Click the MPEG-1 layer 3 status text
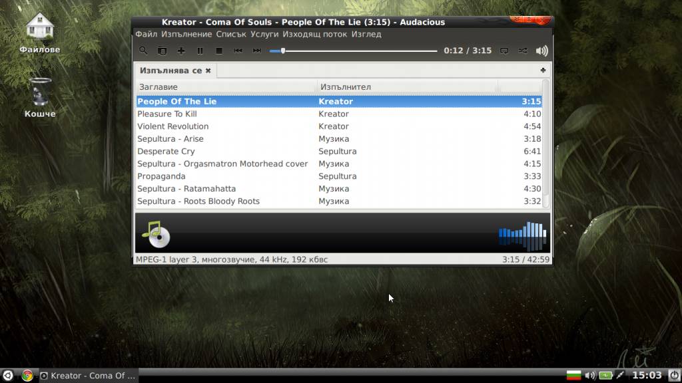The height and width of the screenshot is (383, 682). pyautogui.click(x=232, y=259)
